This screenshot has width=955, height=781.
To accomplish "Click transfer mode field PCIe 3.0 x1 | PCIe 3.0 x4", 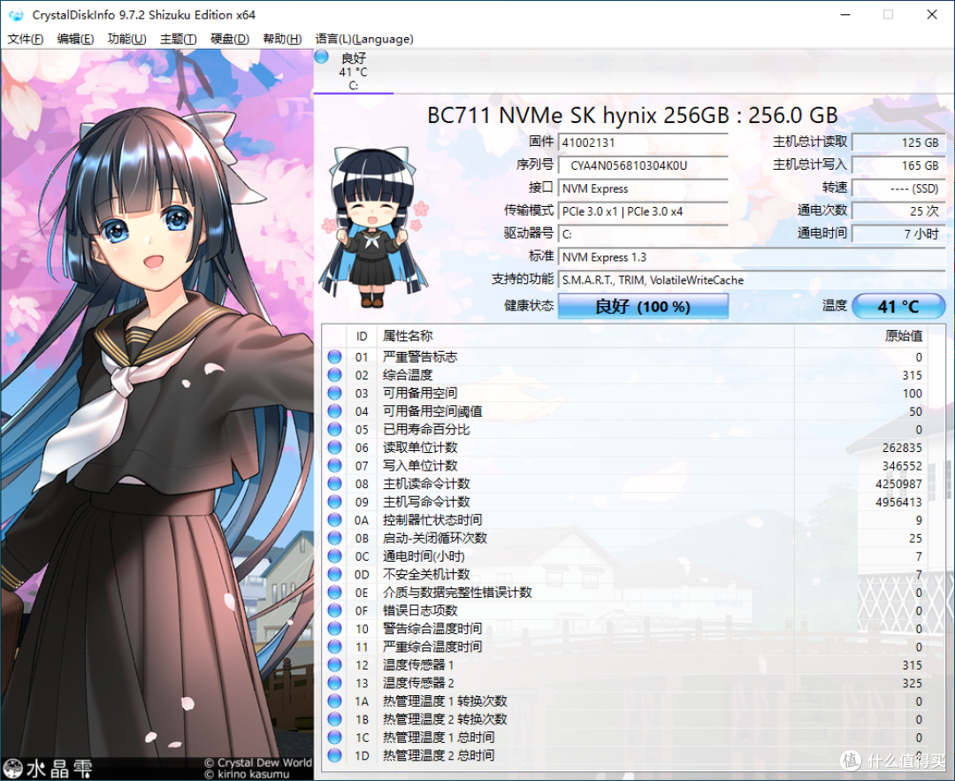I will pos(643,211).
